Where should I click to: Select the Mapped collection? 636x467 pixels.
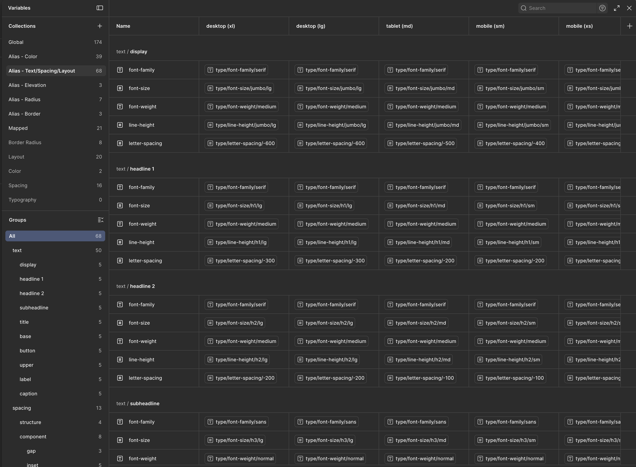(55, 128)
